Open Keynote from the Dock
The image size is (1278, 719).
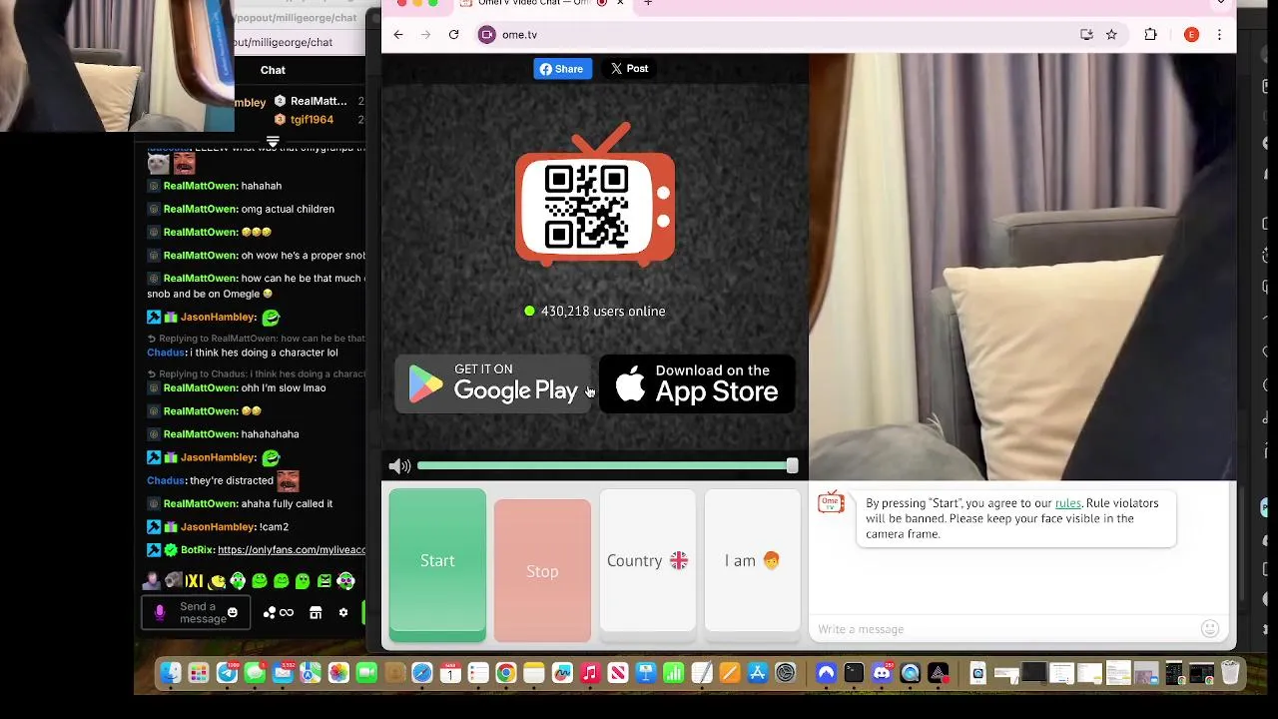pyautogui.click(x=645, y=674)
